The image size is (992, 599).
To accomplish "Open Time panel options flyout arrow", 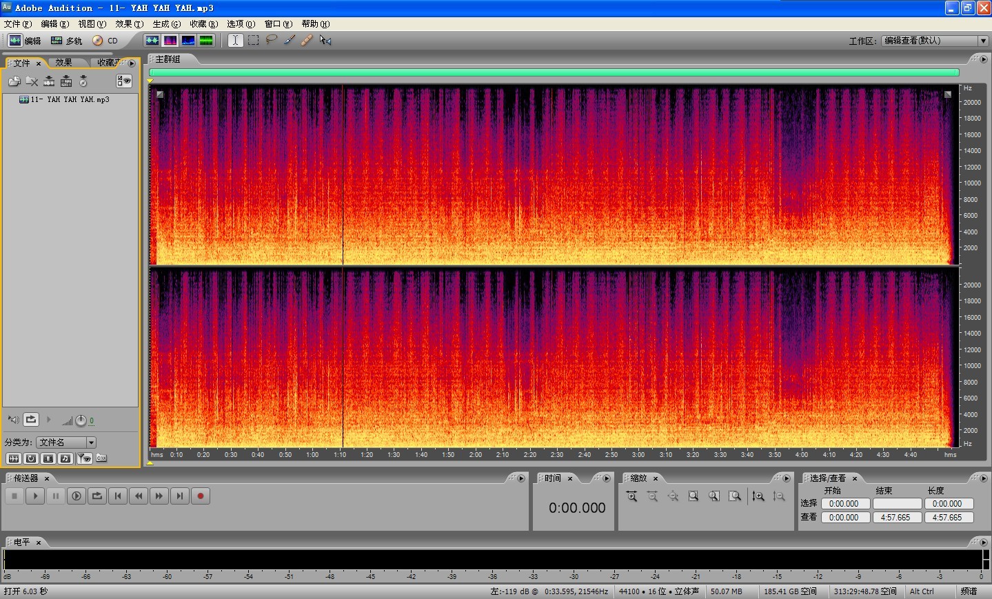I will 607,478.
